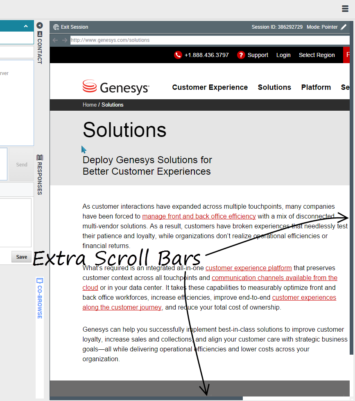Go back in co-browse navigation
Image resolution: width=355 pixels, height=401 pixels.
pyautogui.click(x=55, y=40)
